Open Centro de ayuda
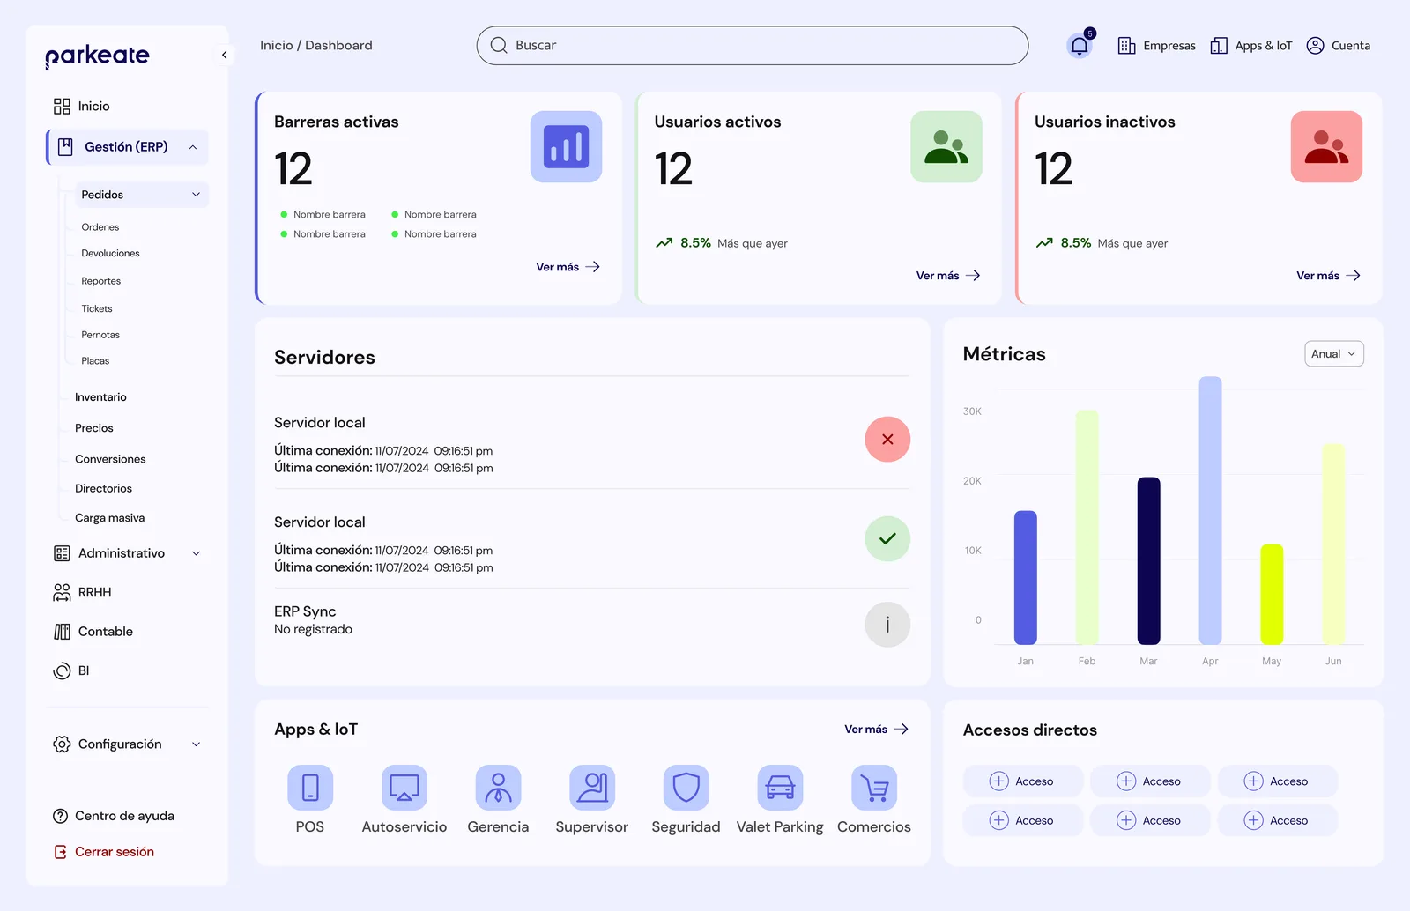This screenshot has width=1410, height=911. tap(114, 816)
